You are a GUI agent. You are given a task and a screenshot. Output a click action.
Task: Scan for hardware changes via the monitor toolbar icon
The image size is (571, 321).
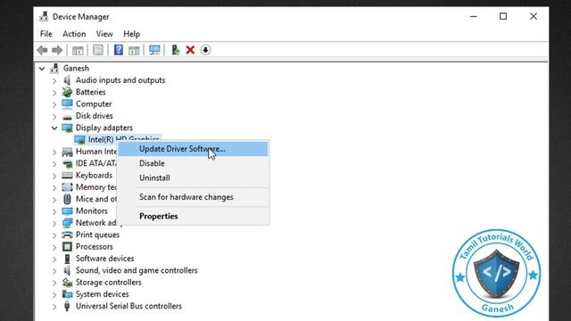(x=154, y=50)
